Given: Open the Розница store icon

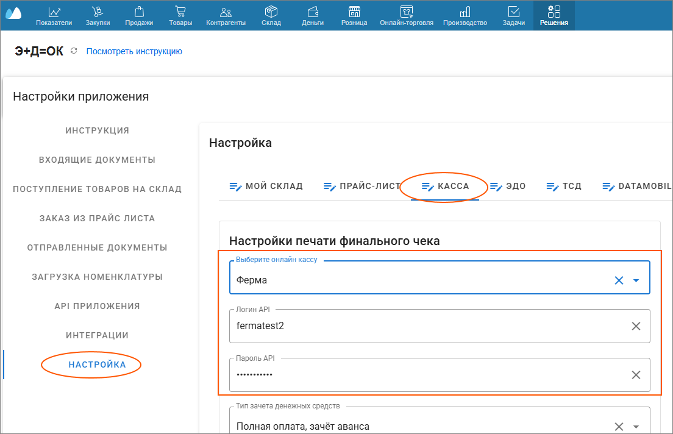Looking at the screenshot, I should 354,12.
